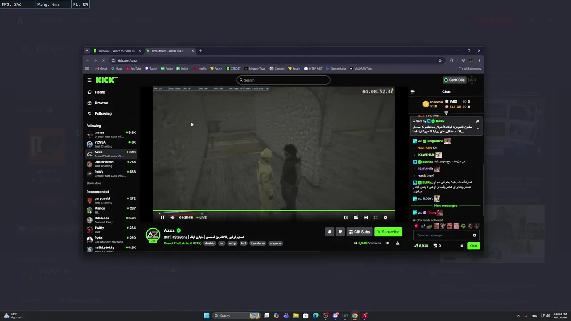Open YZNSA channel in Following list
571x321 pixels.
click(x=111, y=144)
